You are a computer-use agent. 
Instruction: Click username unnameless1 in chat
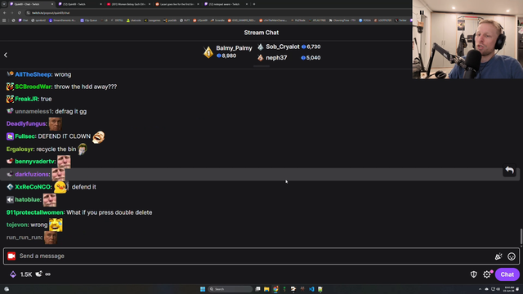(34, 111)
